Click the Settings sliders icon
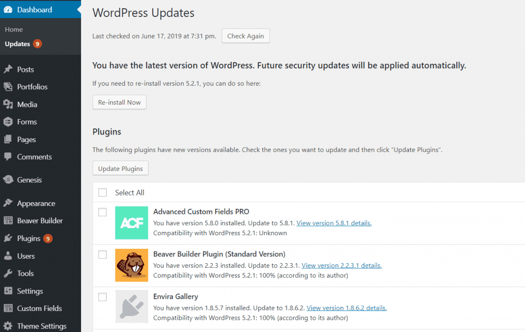Screen dimensions: 525x332 tap(8, 291)
